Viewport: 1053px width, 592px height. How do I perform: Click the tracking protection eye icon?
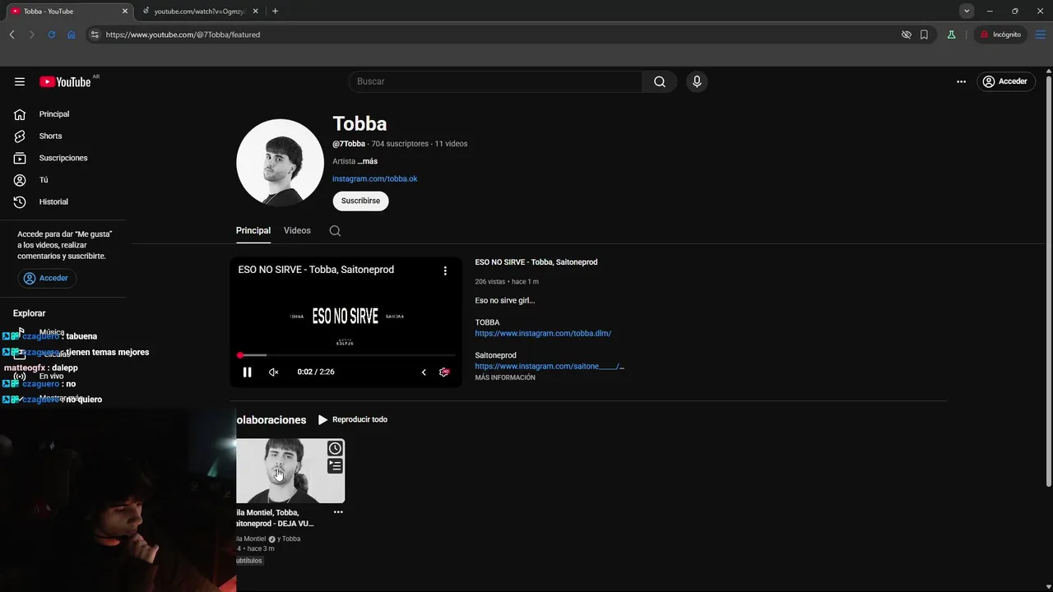(906, 35)
